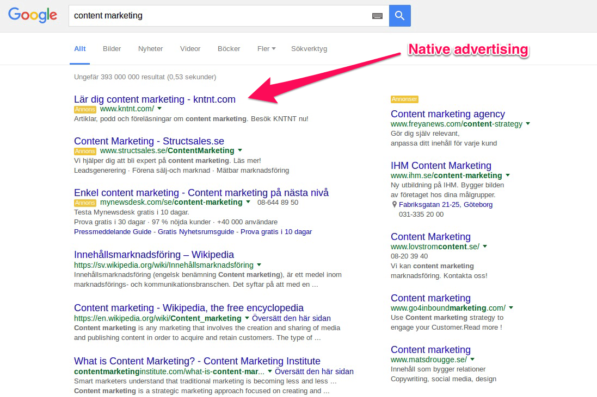
Task: Expand arrow beside www.matsdrougge.se/
Action: (x=472, y=360)
